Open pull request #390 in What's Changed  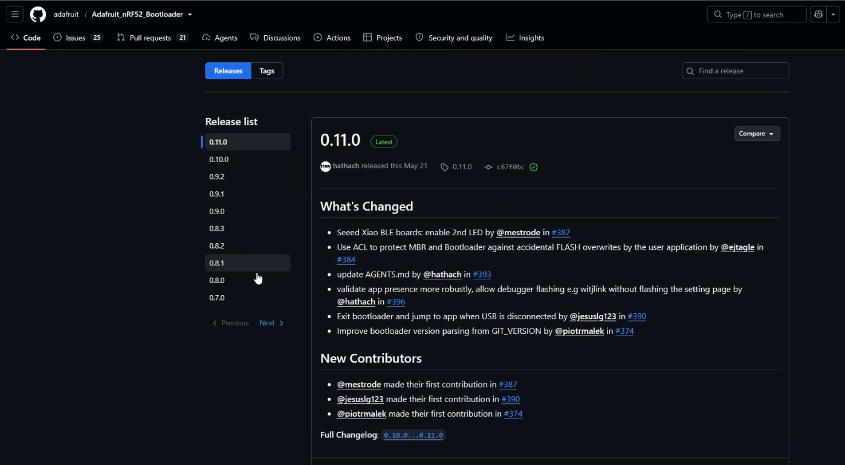point(637,316)
